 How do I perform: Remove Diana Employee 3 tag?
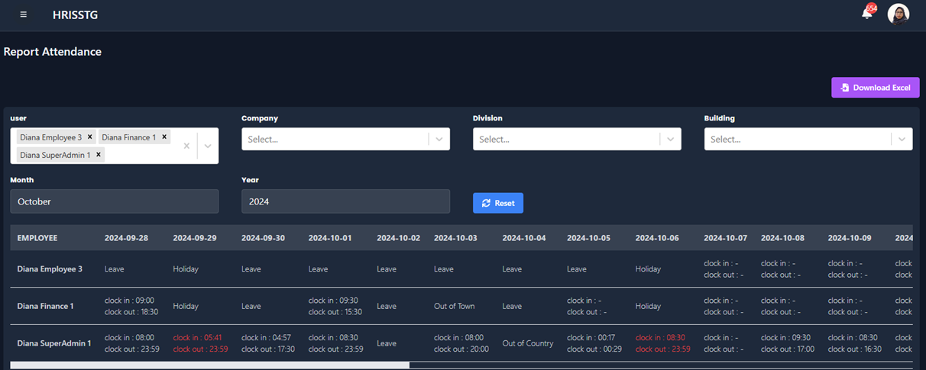(89, 137)
